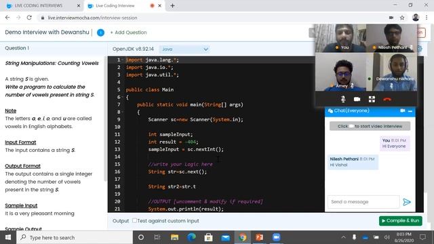This screenshot has width=434, height=244.
Task: Click taskbar clock showing 8:03 PM
Action: click(x=404, y=237)
